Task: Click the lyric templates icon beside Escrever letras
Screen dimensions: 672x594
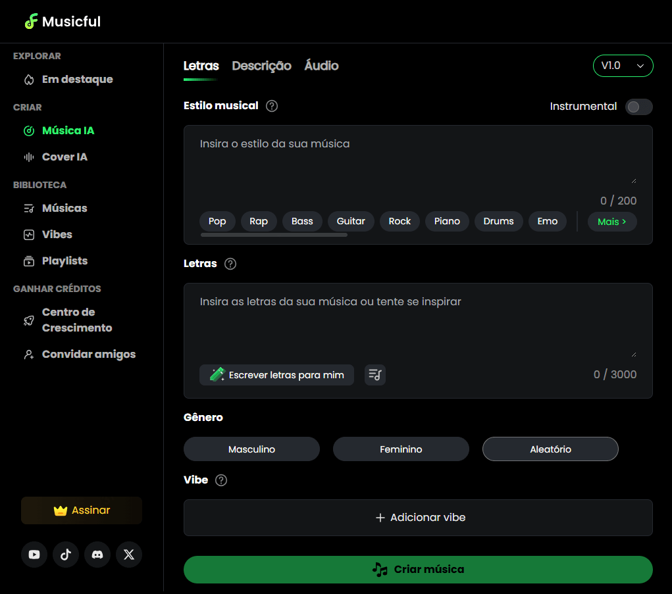Action: pyautogui.click(x=375, y=374)
